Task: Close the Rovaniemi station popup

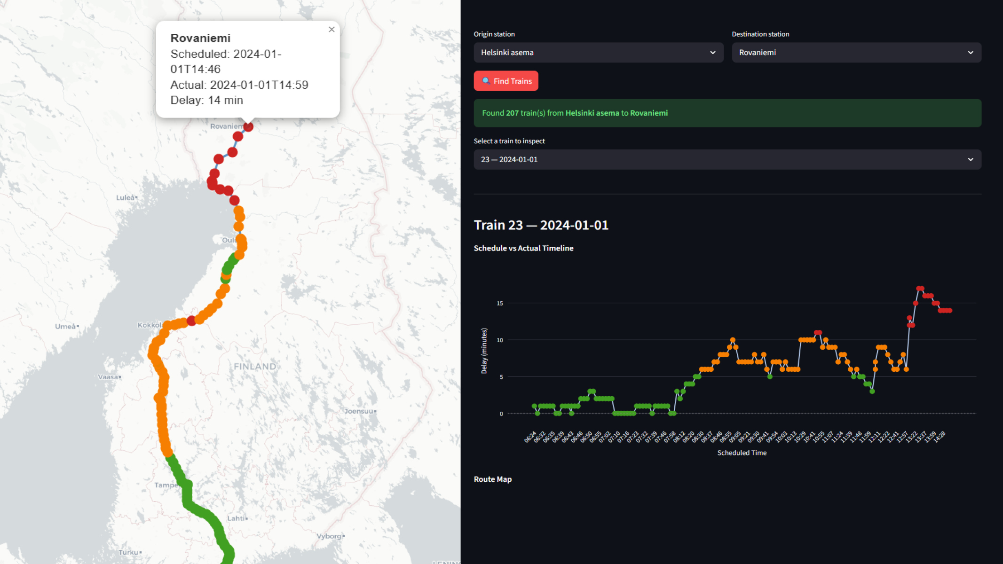Action: [332, 29]
